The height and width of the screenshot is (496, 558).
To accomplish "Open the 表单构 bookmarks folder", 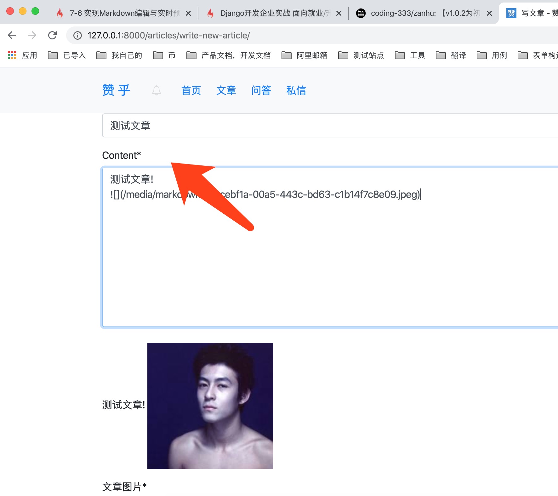I will click(x=538, y=55).
